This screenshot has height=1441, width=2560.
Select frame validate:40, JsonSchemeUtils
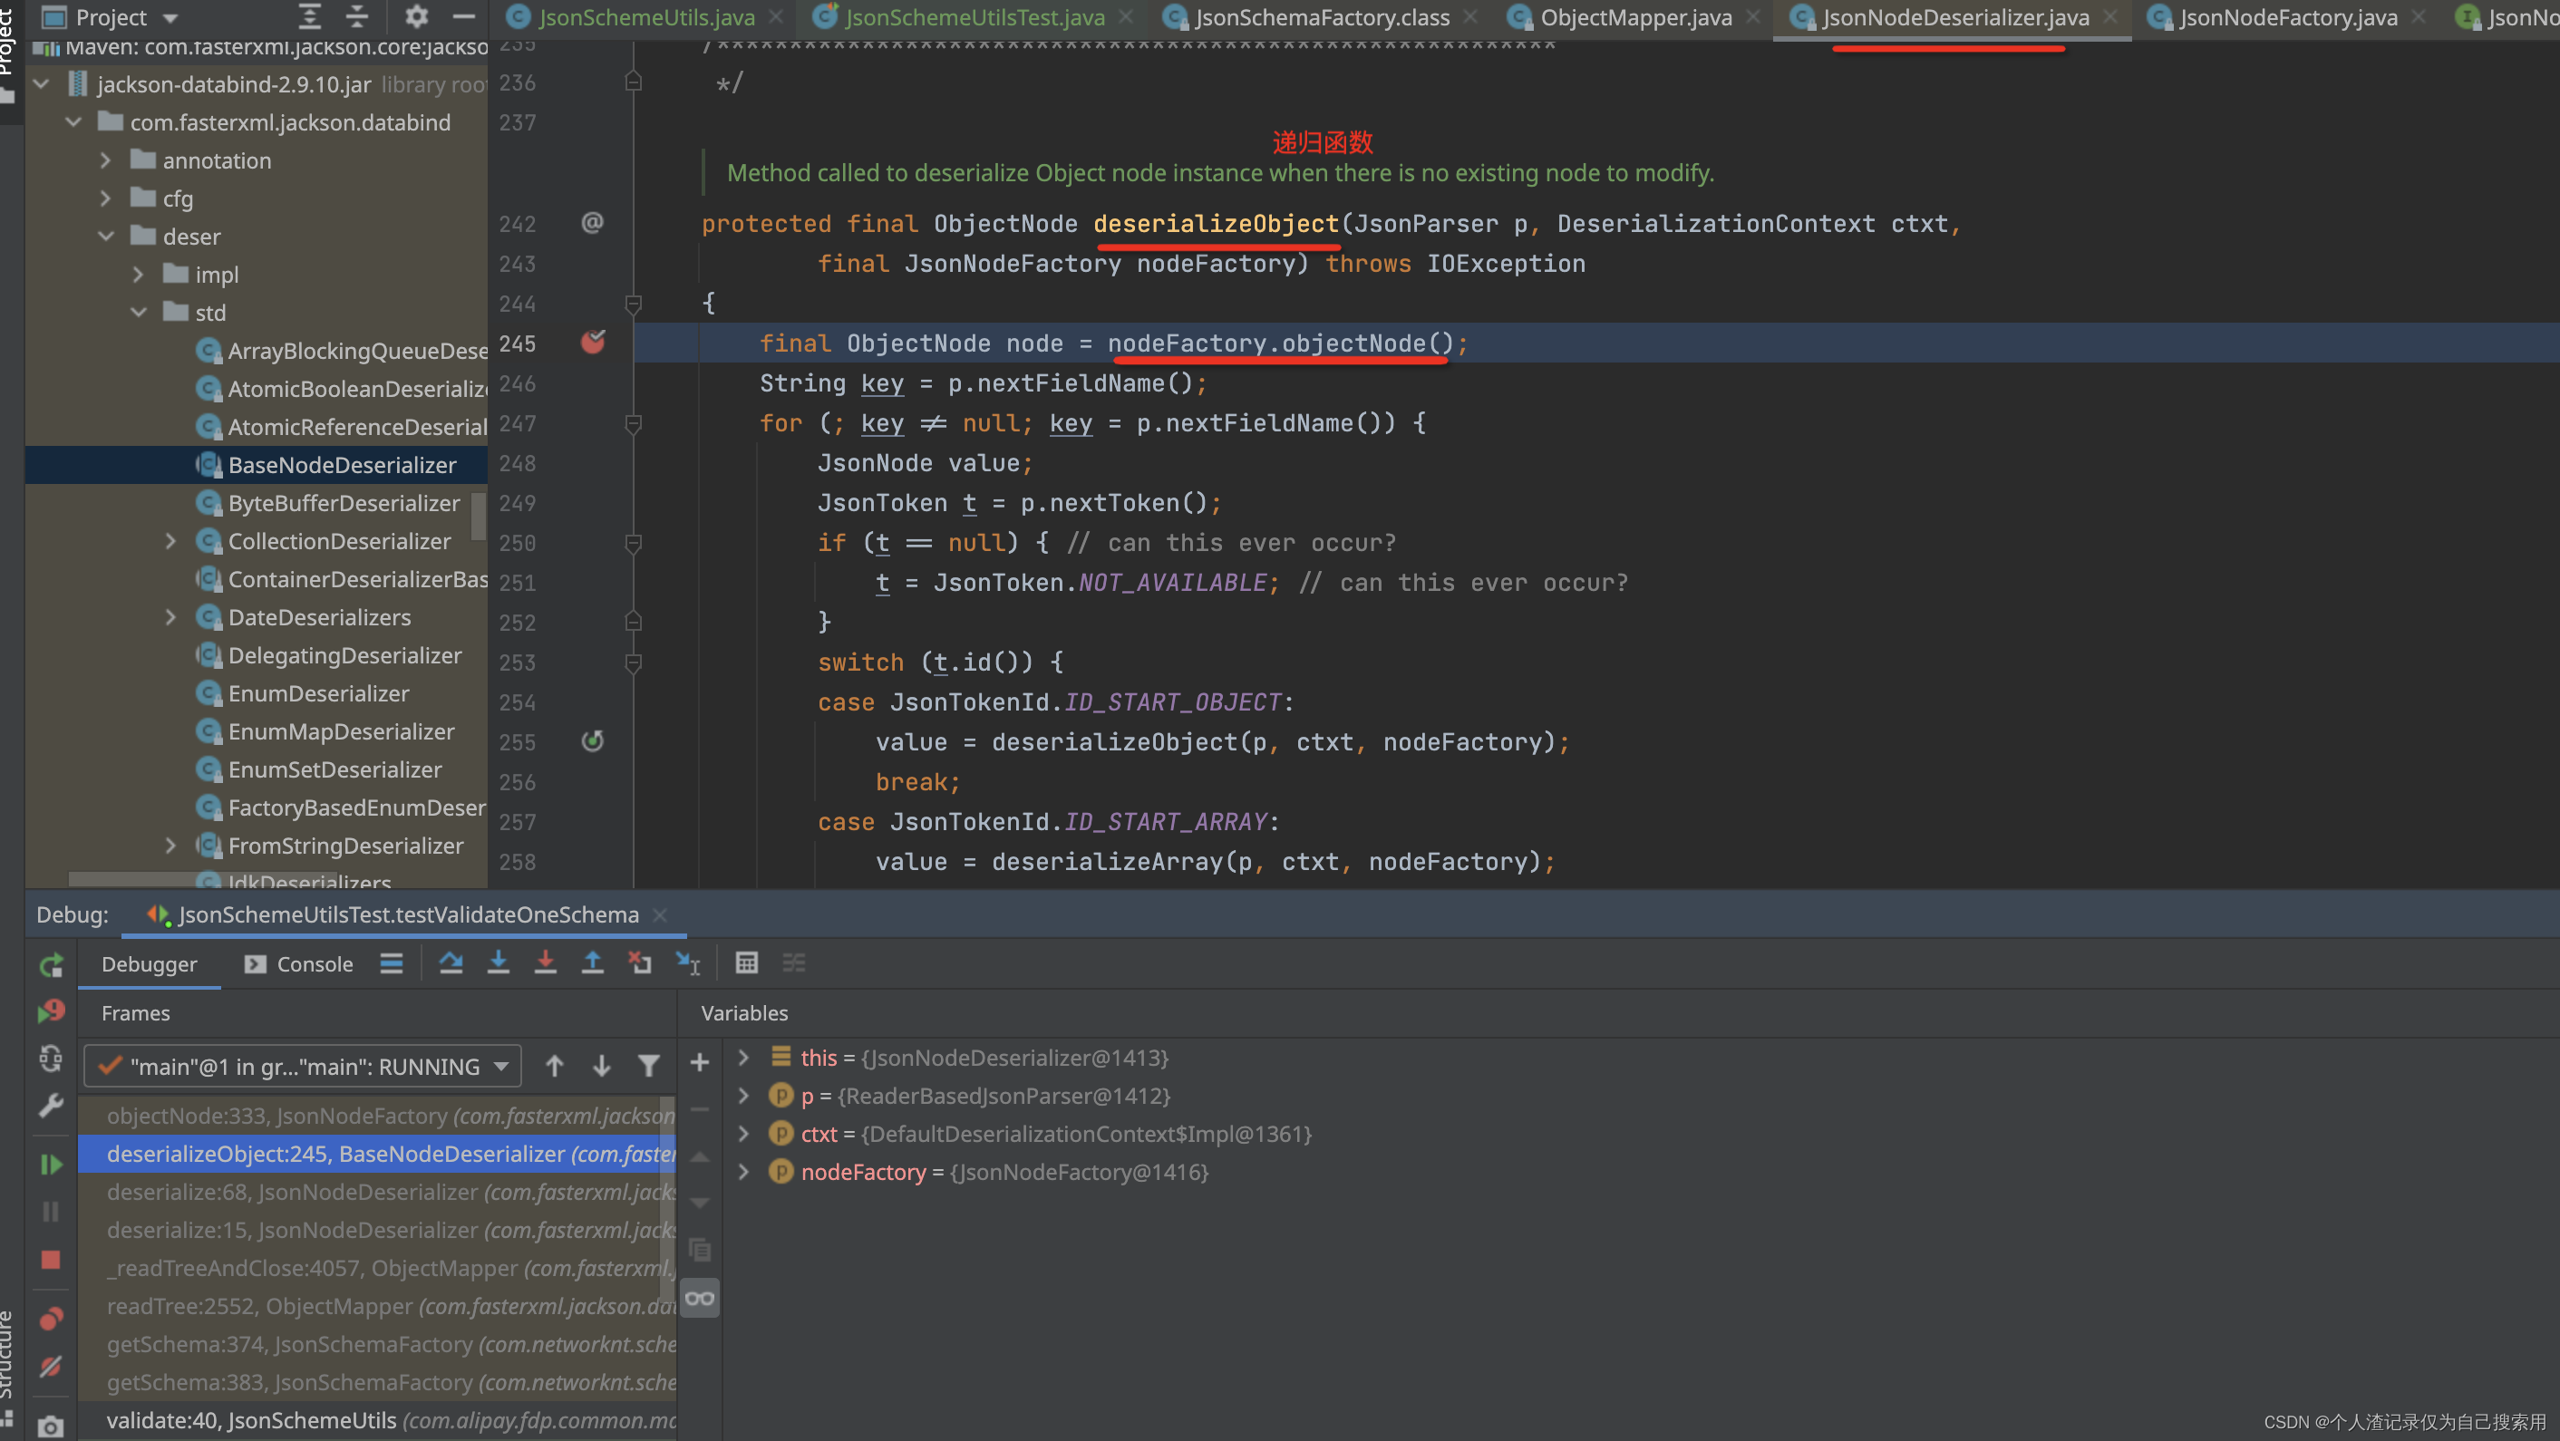pos(378,1421)
